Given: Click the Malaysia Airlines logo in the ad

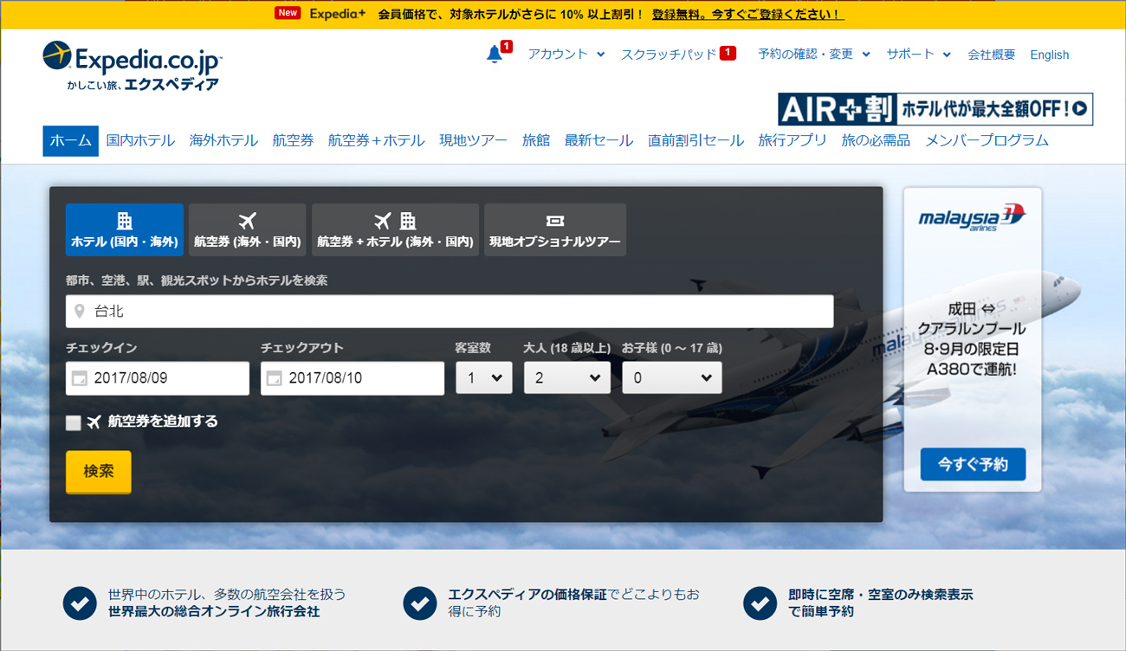Looking at the screenshot, I should (972, 216).
